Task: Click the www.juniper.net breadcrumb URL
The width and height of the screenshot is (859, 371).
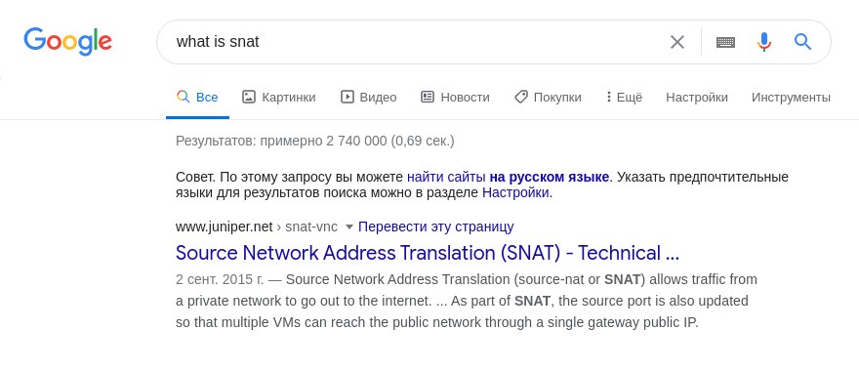Action: point(225,227)
